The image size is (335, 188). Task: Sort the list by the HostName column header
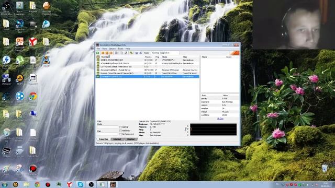[122, 57]
